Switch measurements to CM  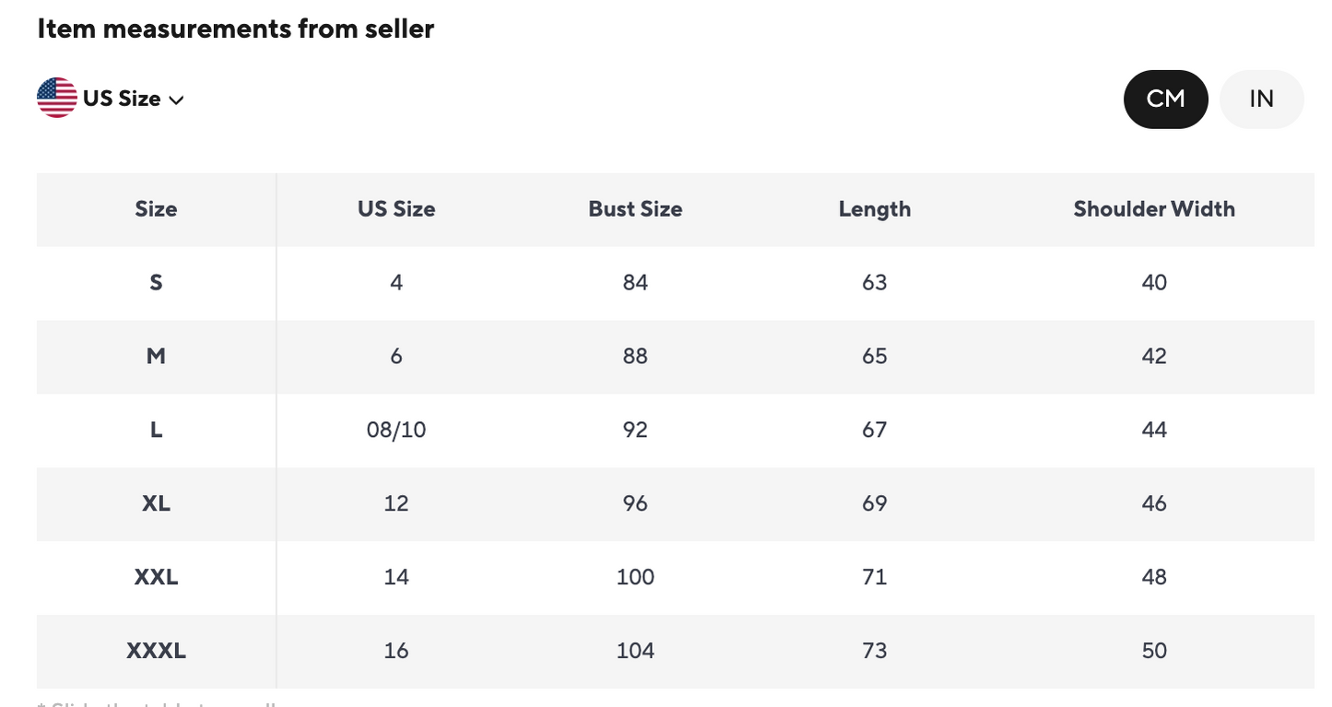click(1165, 99)
